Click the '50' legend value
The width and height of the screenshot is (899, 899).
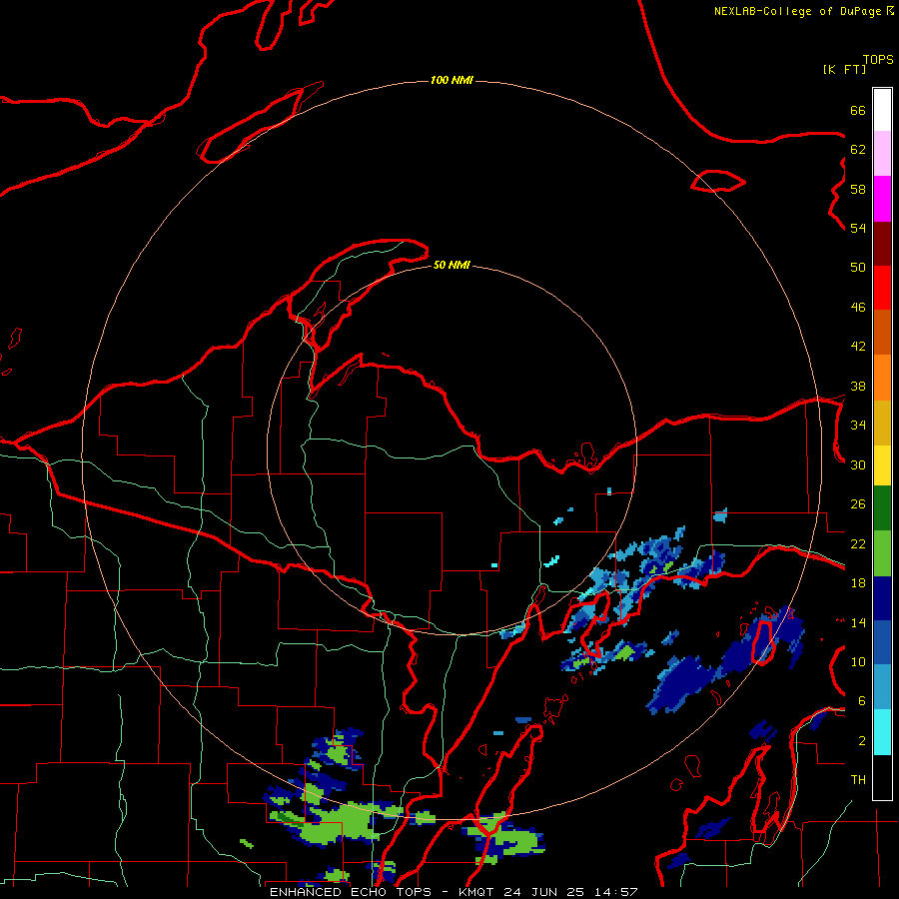(x=858, y=268)
